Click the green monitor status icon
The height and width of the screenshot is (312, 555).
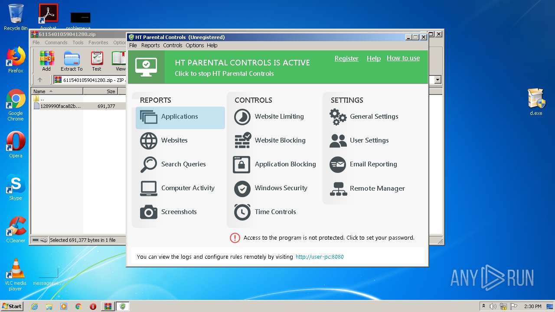tap(146, 67)
